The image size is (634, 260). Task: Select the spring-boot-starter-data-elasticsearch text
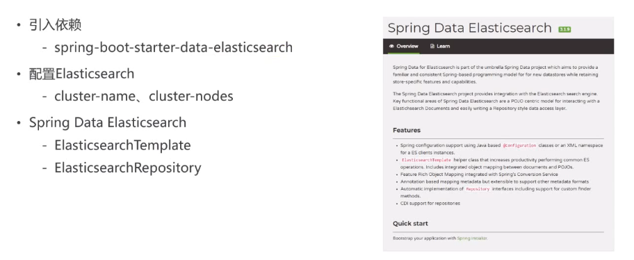pyautogui.click(x=174, y=47)
